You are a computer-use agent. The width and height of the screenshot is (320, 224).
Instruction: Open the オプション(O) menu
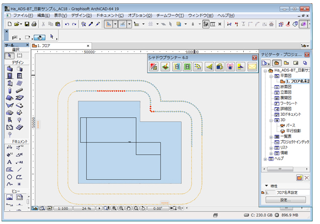pyautogui.click(x=140, y=15)
